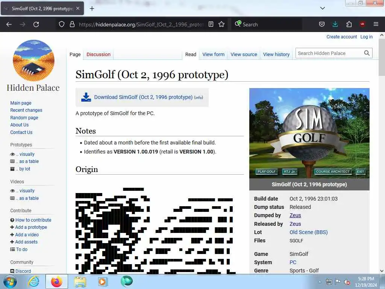Click Add a prototype link
Viewport: 385px width, 289px height.
31,227
